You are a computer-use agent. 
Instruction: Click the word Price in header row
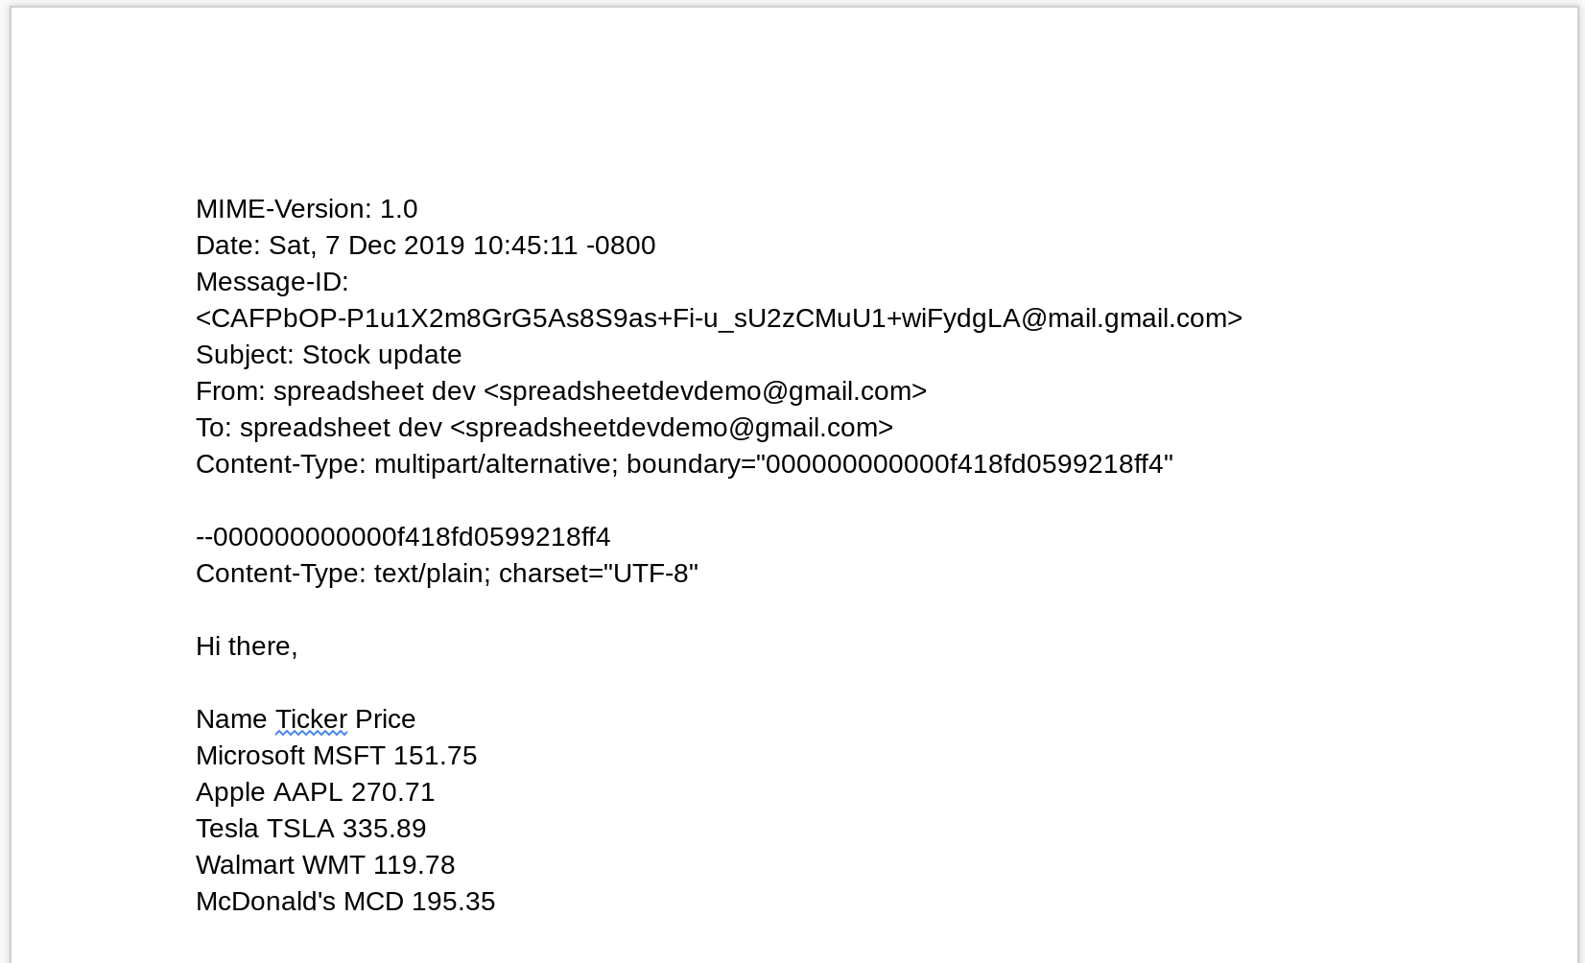(x=386, y=719)
